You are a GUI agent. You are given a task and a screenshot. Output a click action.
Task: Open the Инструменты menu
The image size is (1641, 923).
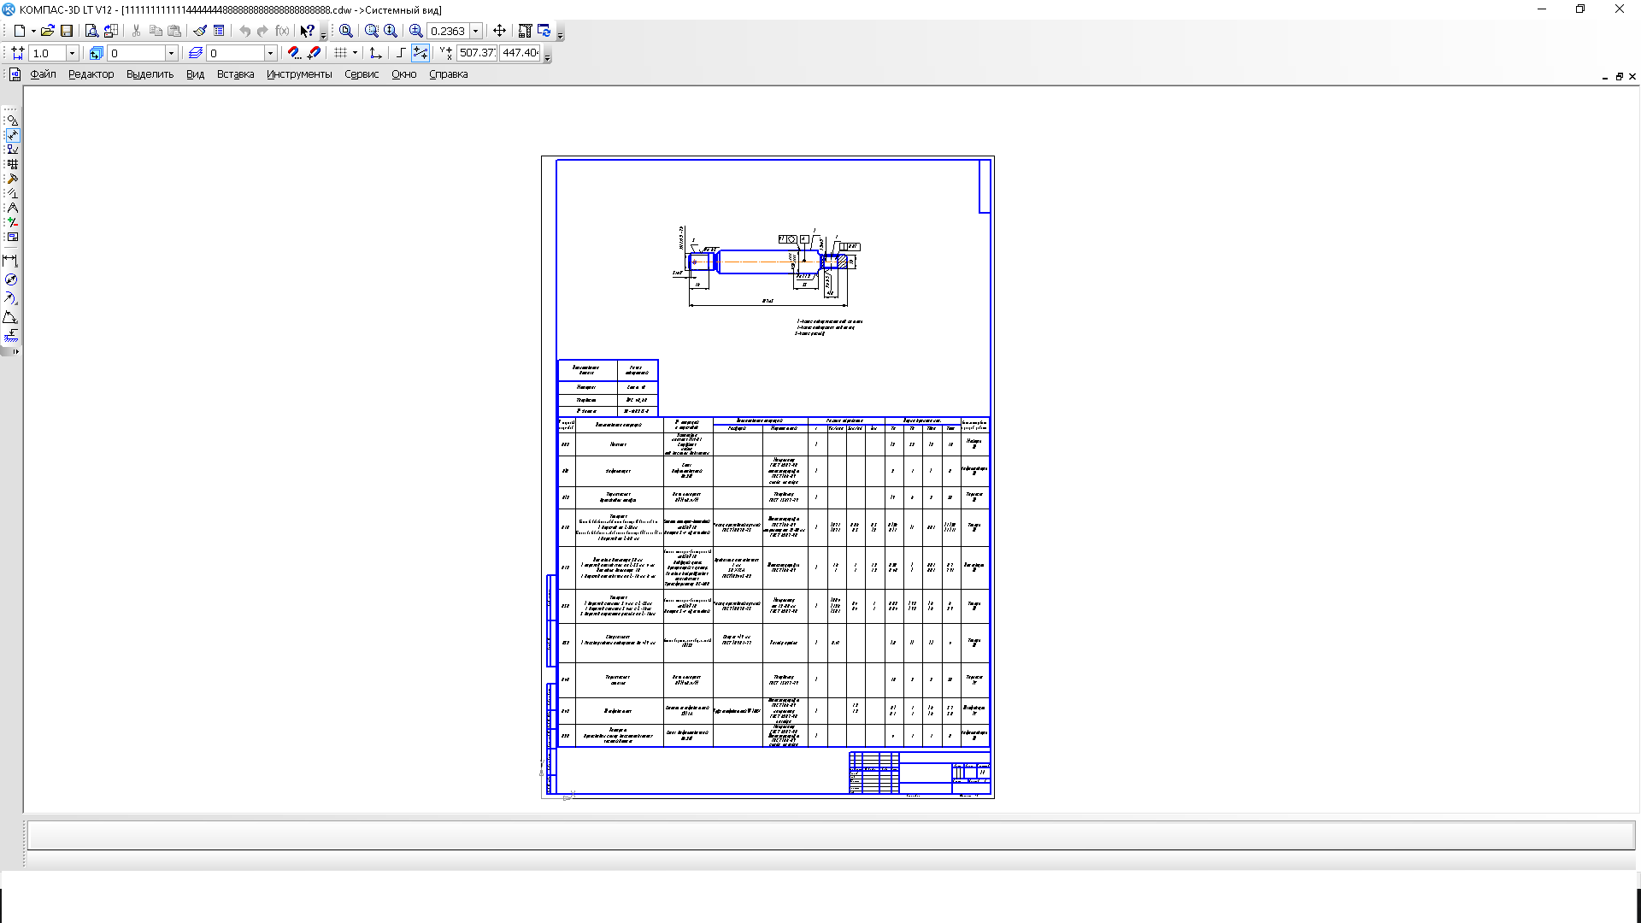tap(299, 74)
